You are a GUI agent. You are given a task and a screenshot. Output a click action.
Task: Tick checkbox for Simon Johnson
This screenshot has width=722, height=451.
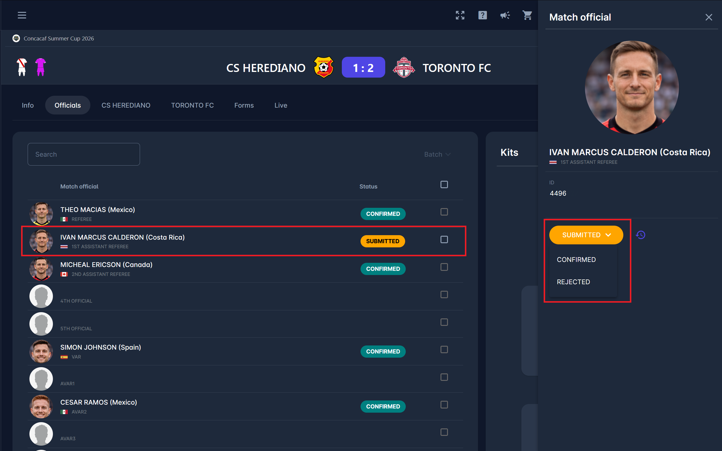click(444, 350)
